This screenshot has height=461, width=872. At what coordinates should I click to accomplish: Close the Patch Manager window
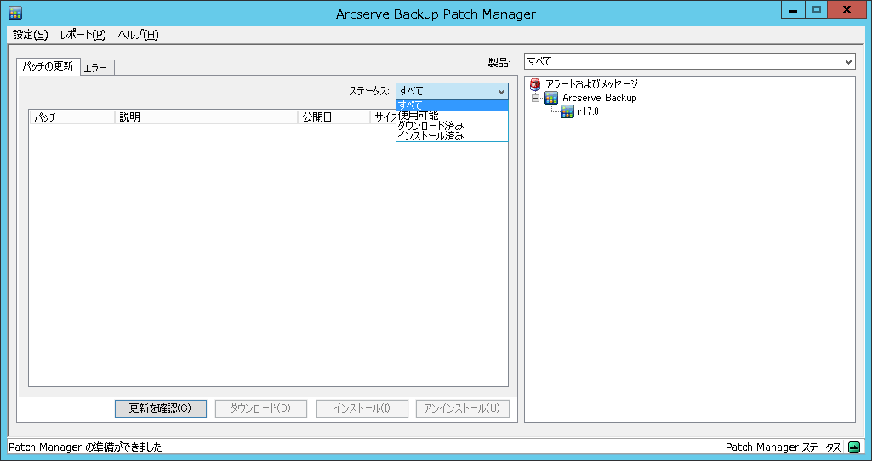pyautogui.click(x=846, y=10)
